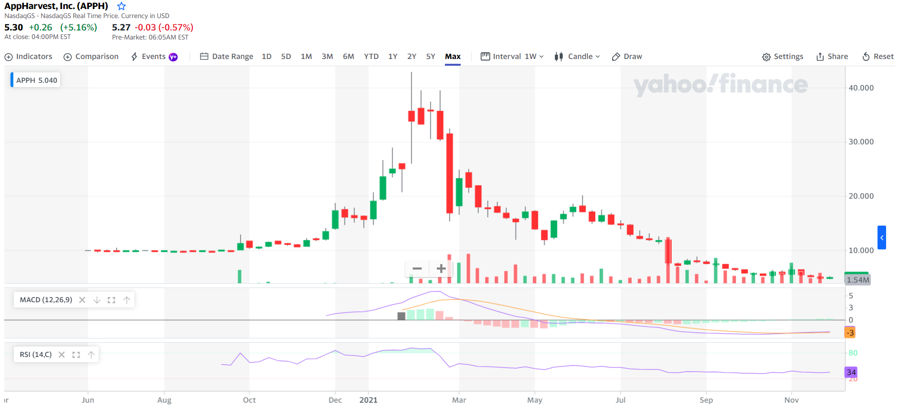Click the RSI (14,C) label

point(36,355)
